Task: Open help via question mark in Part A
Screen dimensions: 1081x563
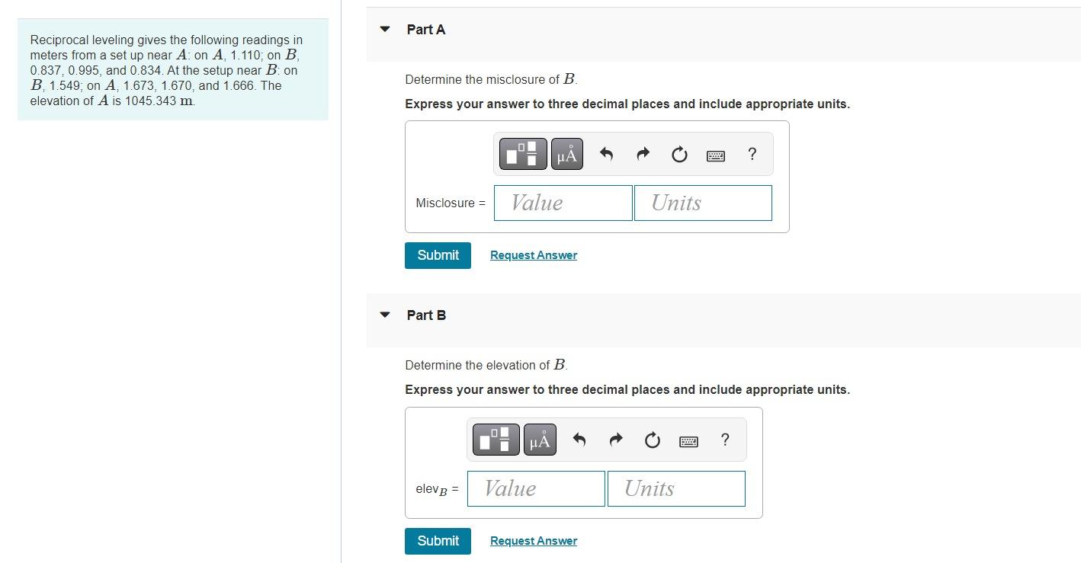Action: click(752, 154)
